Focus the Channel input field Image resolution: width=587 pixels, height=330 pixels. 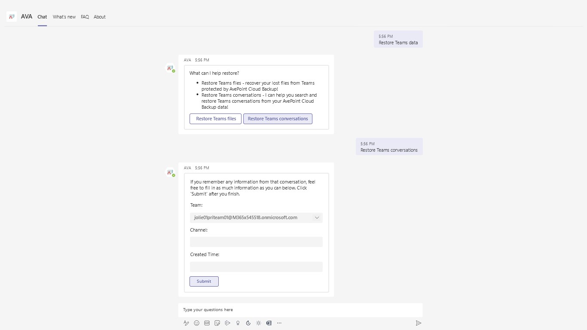(x=256, y=242)
